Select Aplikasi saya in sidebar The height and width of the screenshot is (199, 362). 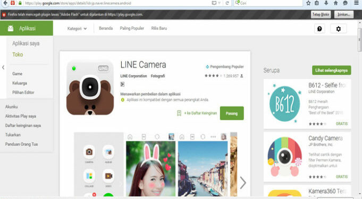pyautogui.click(x=26, y=44)
